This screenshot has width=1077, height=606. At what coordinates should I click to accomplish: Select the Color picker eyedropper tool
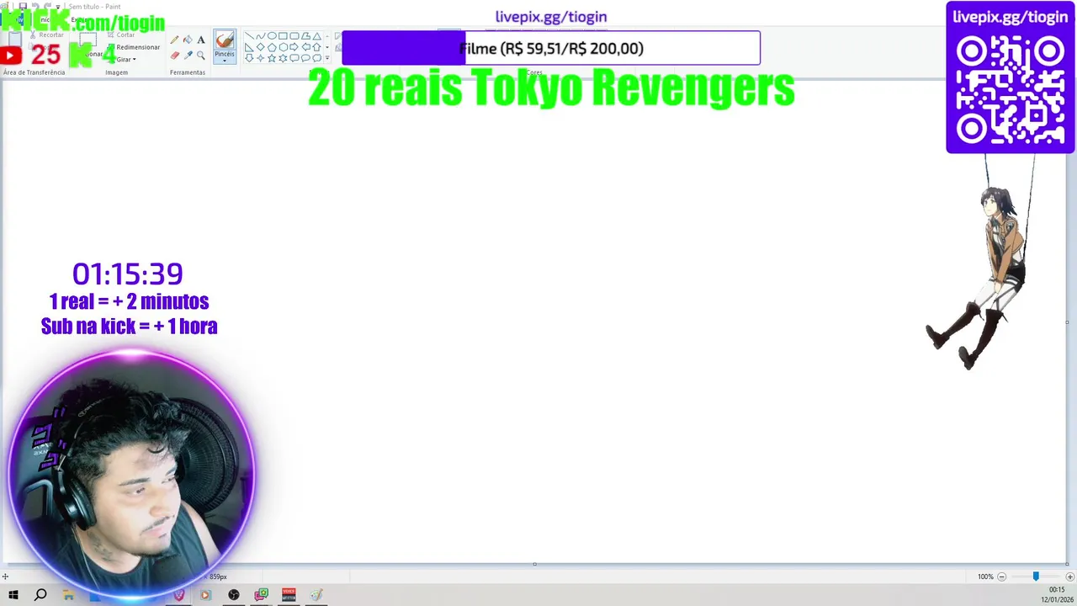point(188,55)
